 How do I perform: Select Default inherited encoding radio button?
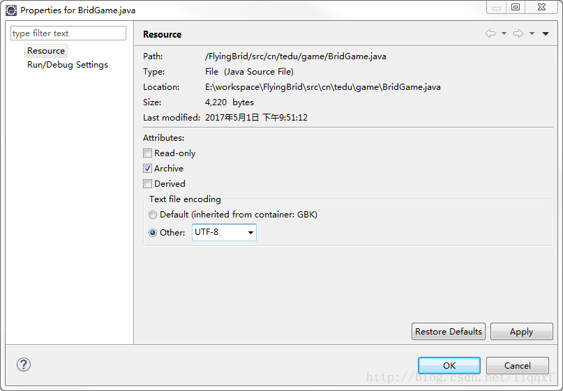[x=153, y=215]
